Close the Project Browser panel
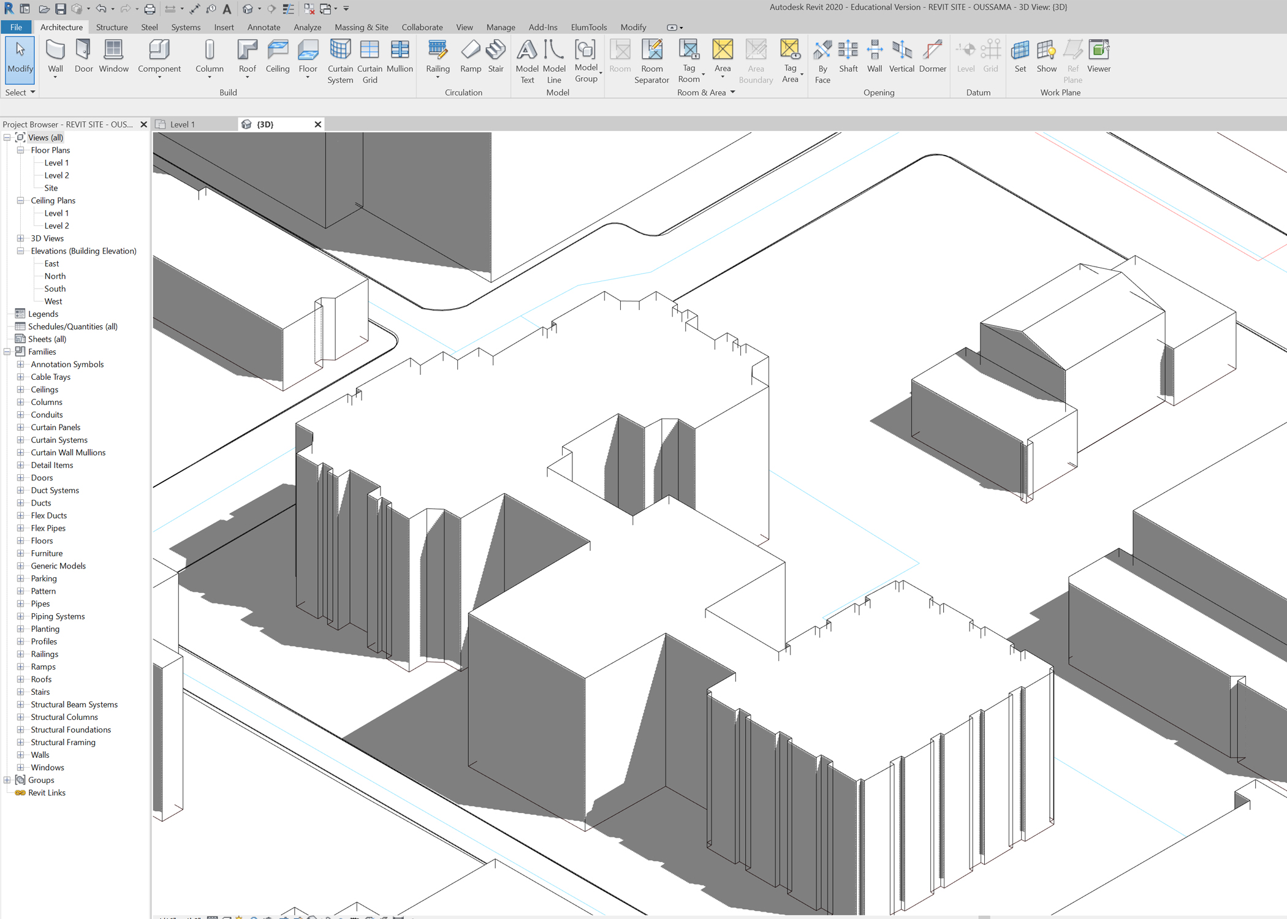This screenshot has width=1287, height=919. click(143, 124)
